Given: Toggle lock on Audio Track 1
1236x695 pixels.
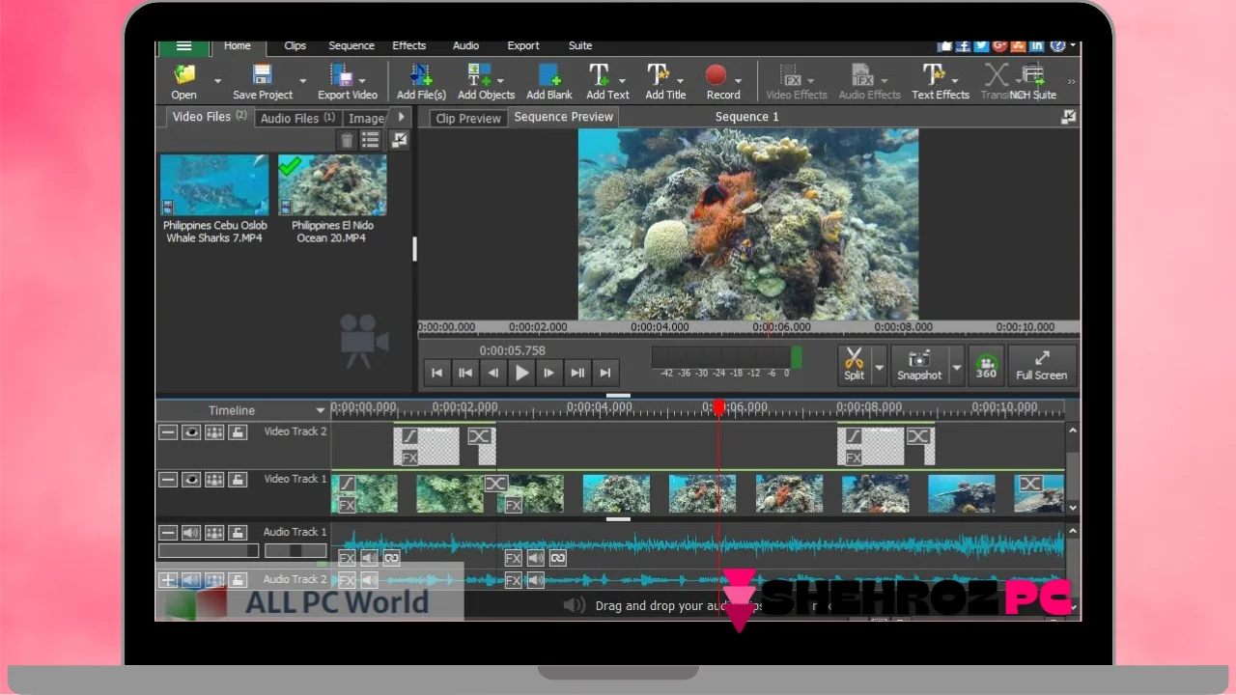Looking at the screenshot, I should (238, 533).
